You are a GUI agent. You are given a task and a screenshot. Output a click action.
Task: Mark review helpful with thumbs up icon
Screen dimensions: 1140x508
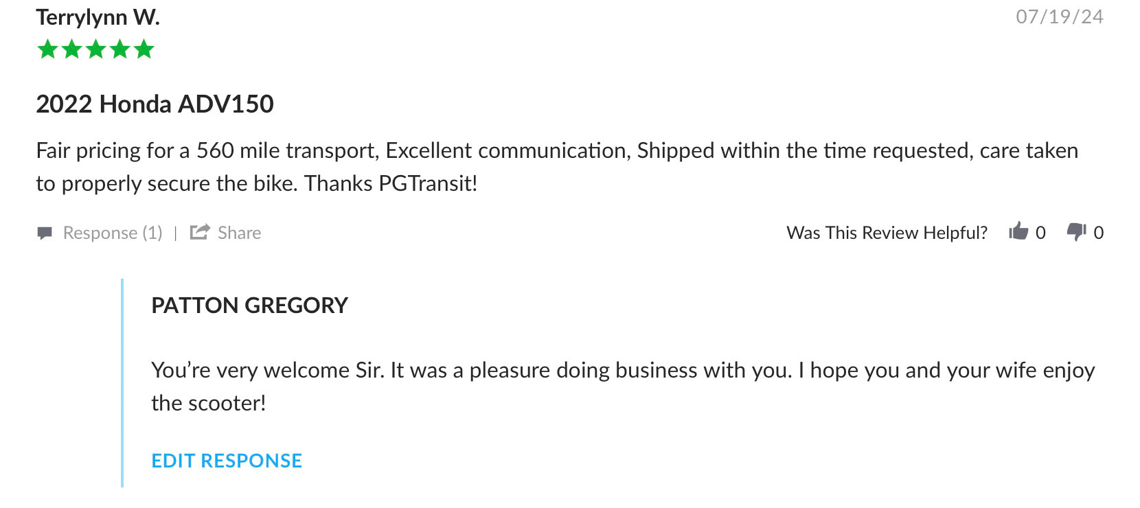click(x=1018, y=231)
